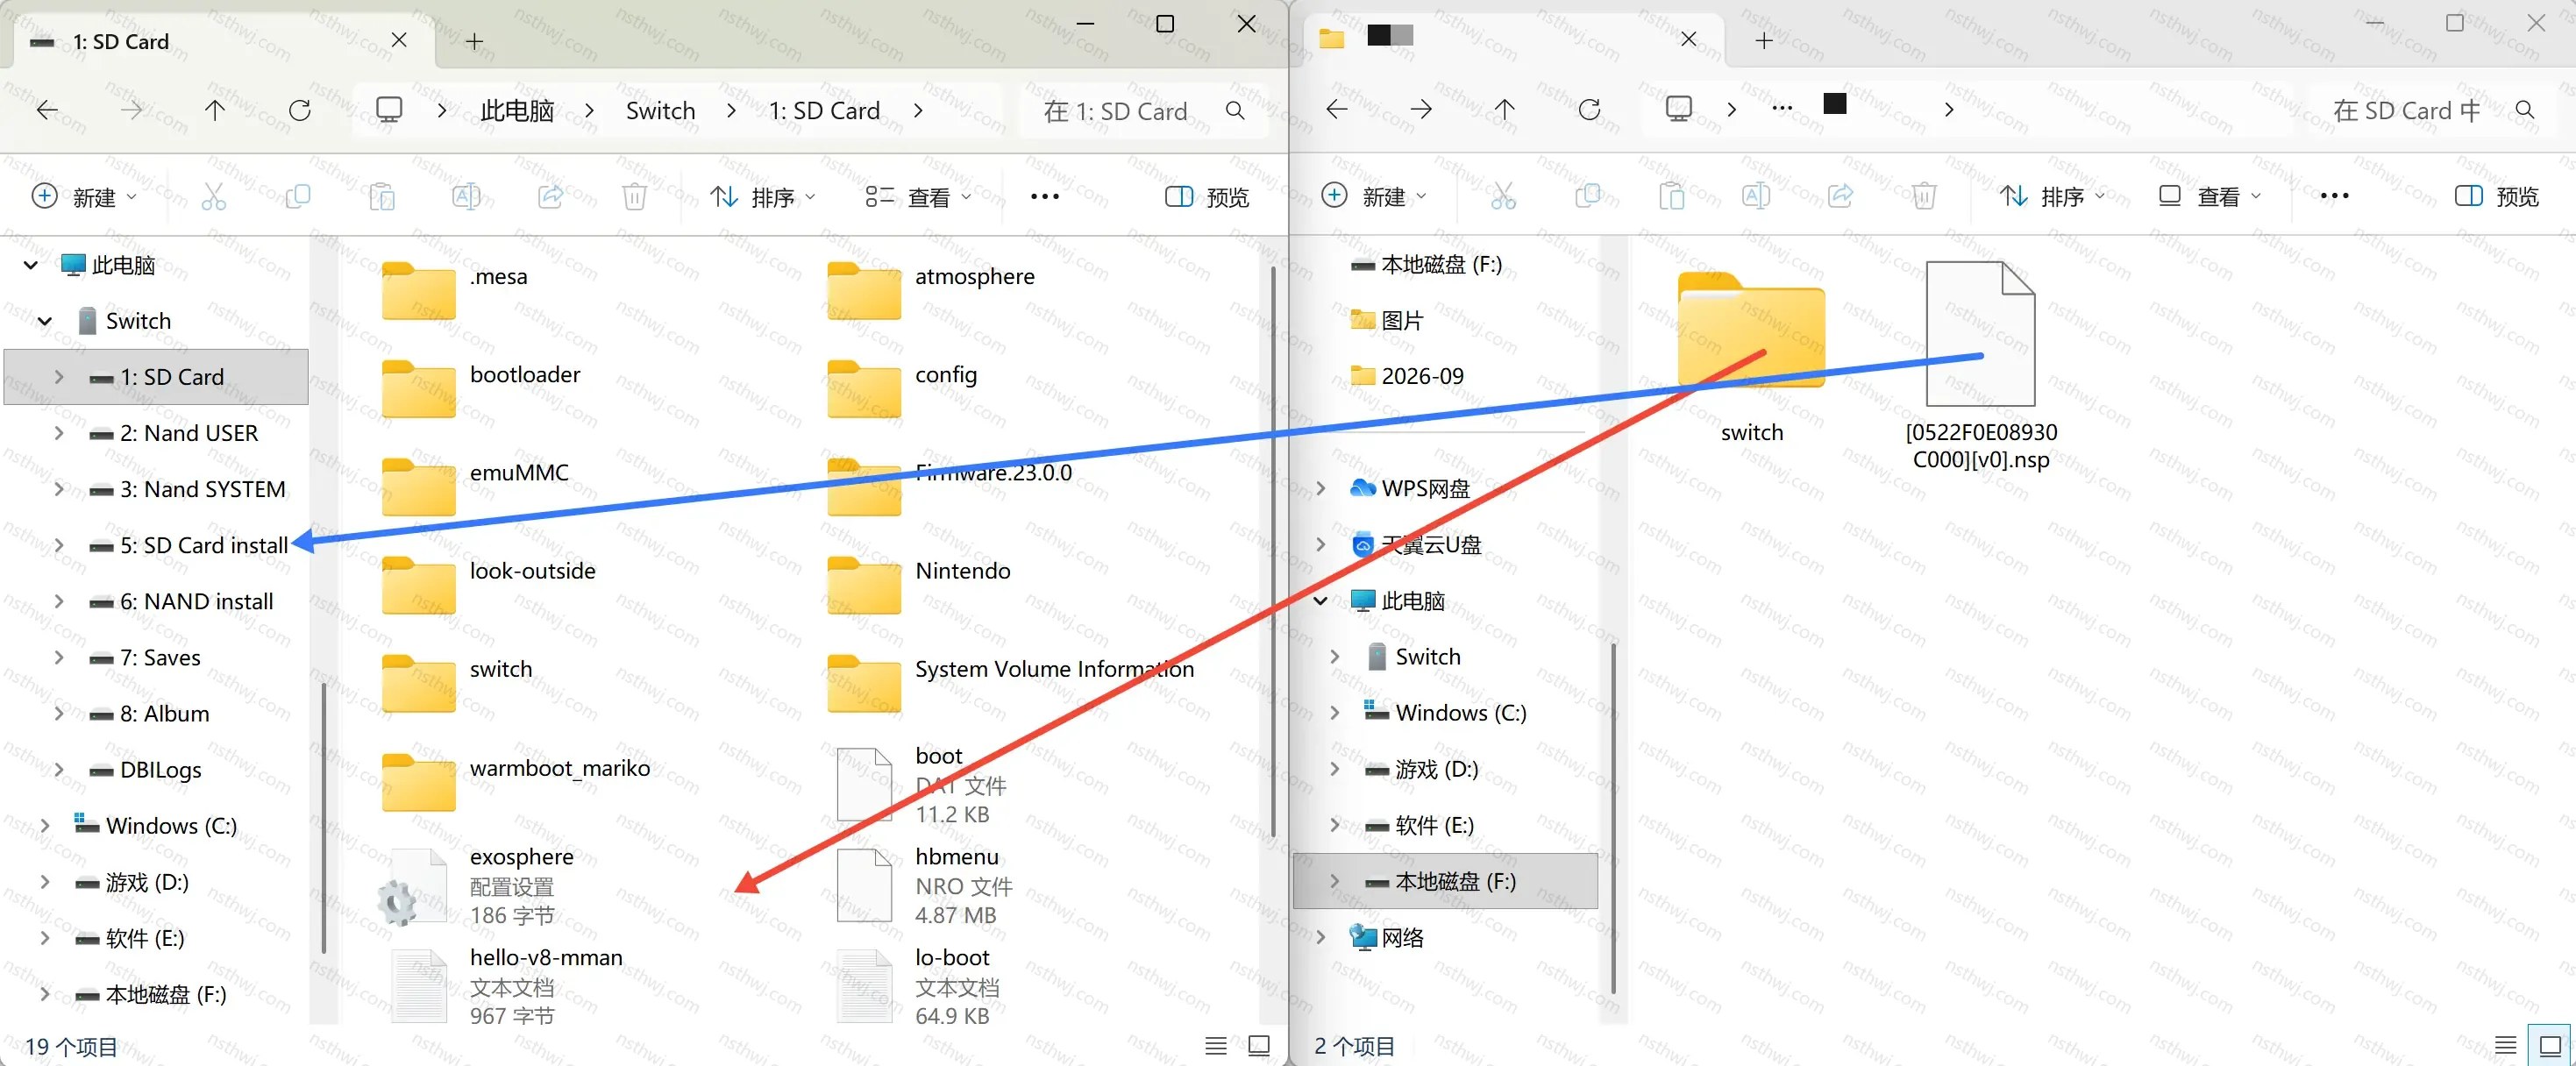Image resolution: width=2576 pixels, height=1066 pixels.
Task: Click rename icon in left window toolbar
Action: 466,197
